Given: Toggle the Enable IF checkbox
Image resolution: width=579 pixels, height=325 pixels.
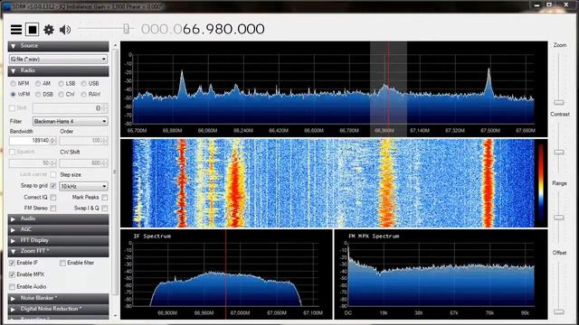Looking at the screenshot, I should point(12,263).
